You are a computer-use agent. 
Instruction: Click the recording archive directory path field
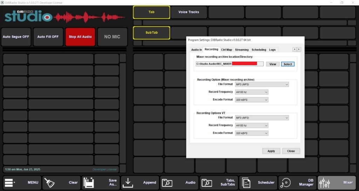229,64
